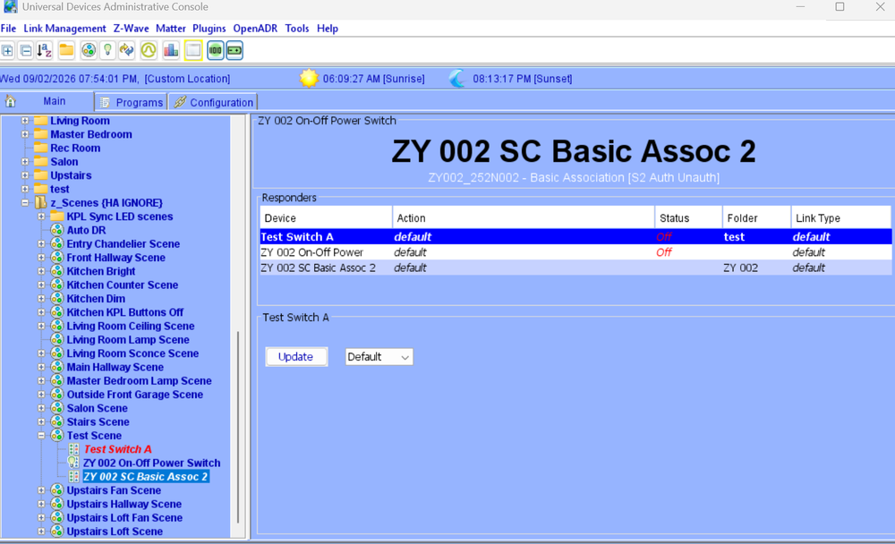Expand the KPL Sync LED scenes folder

click(x=41, y=217)
